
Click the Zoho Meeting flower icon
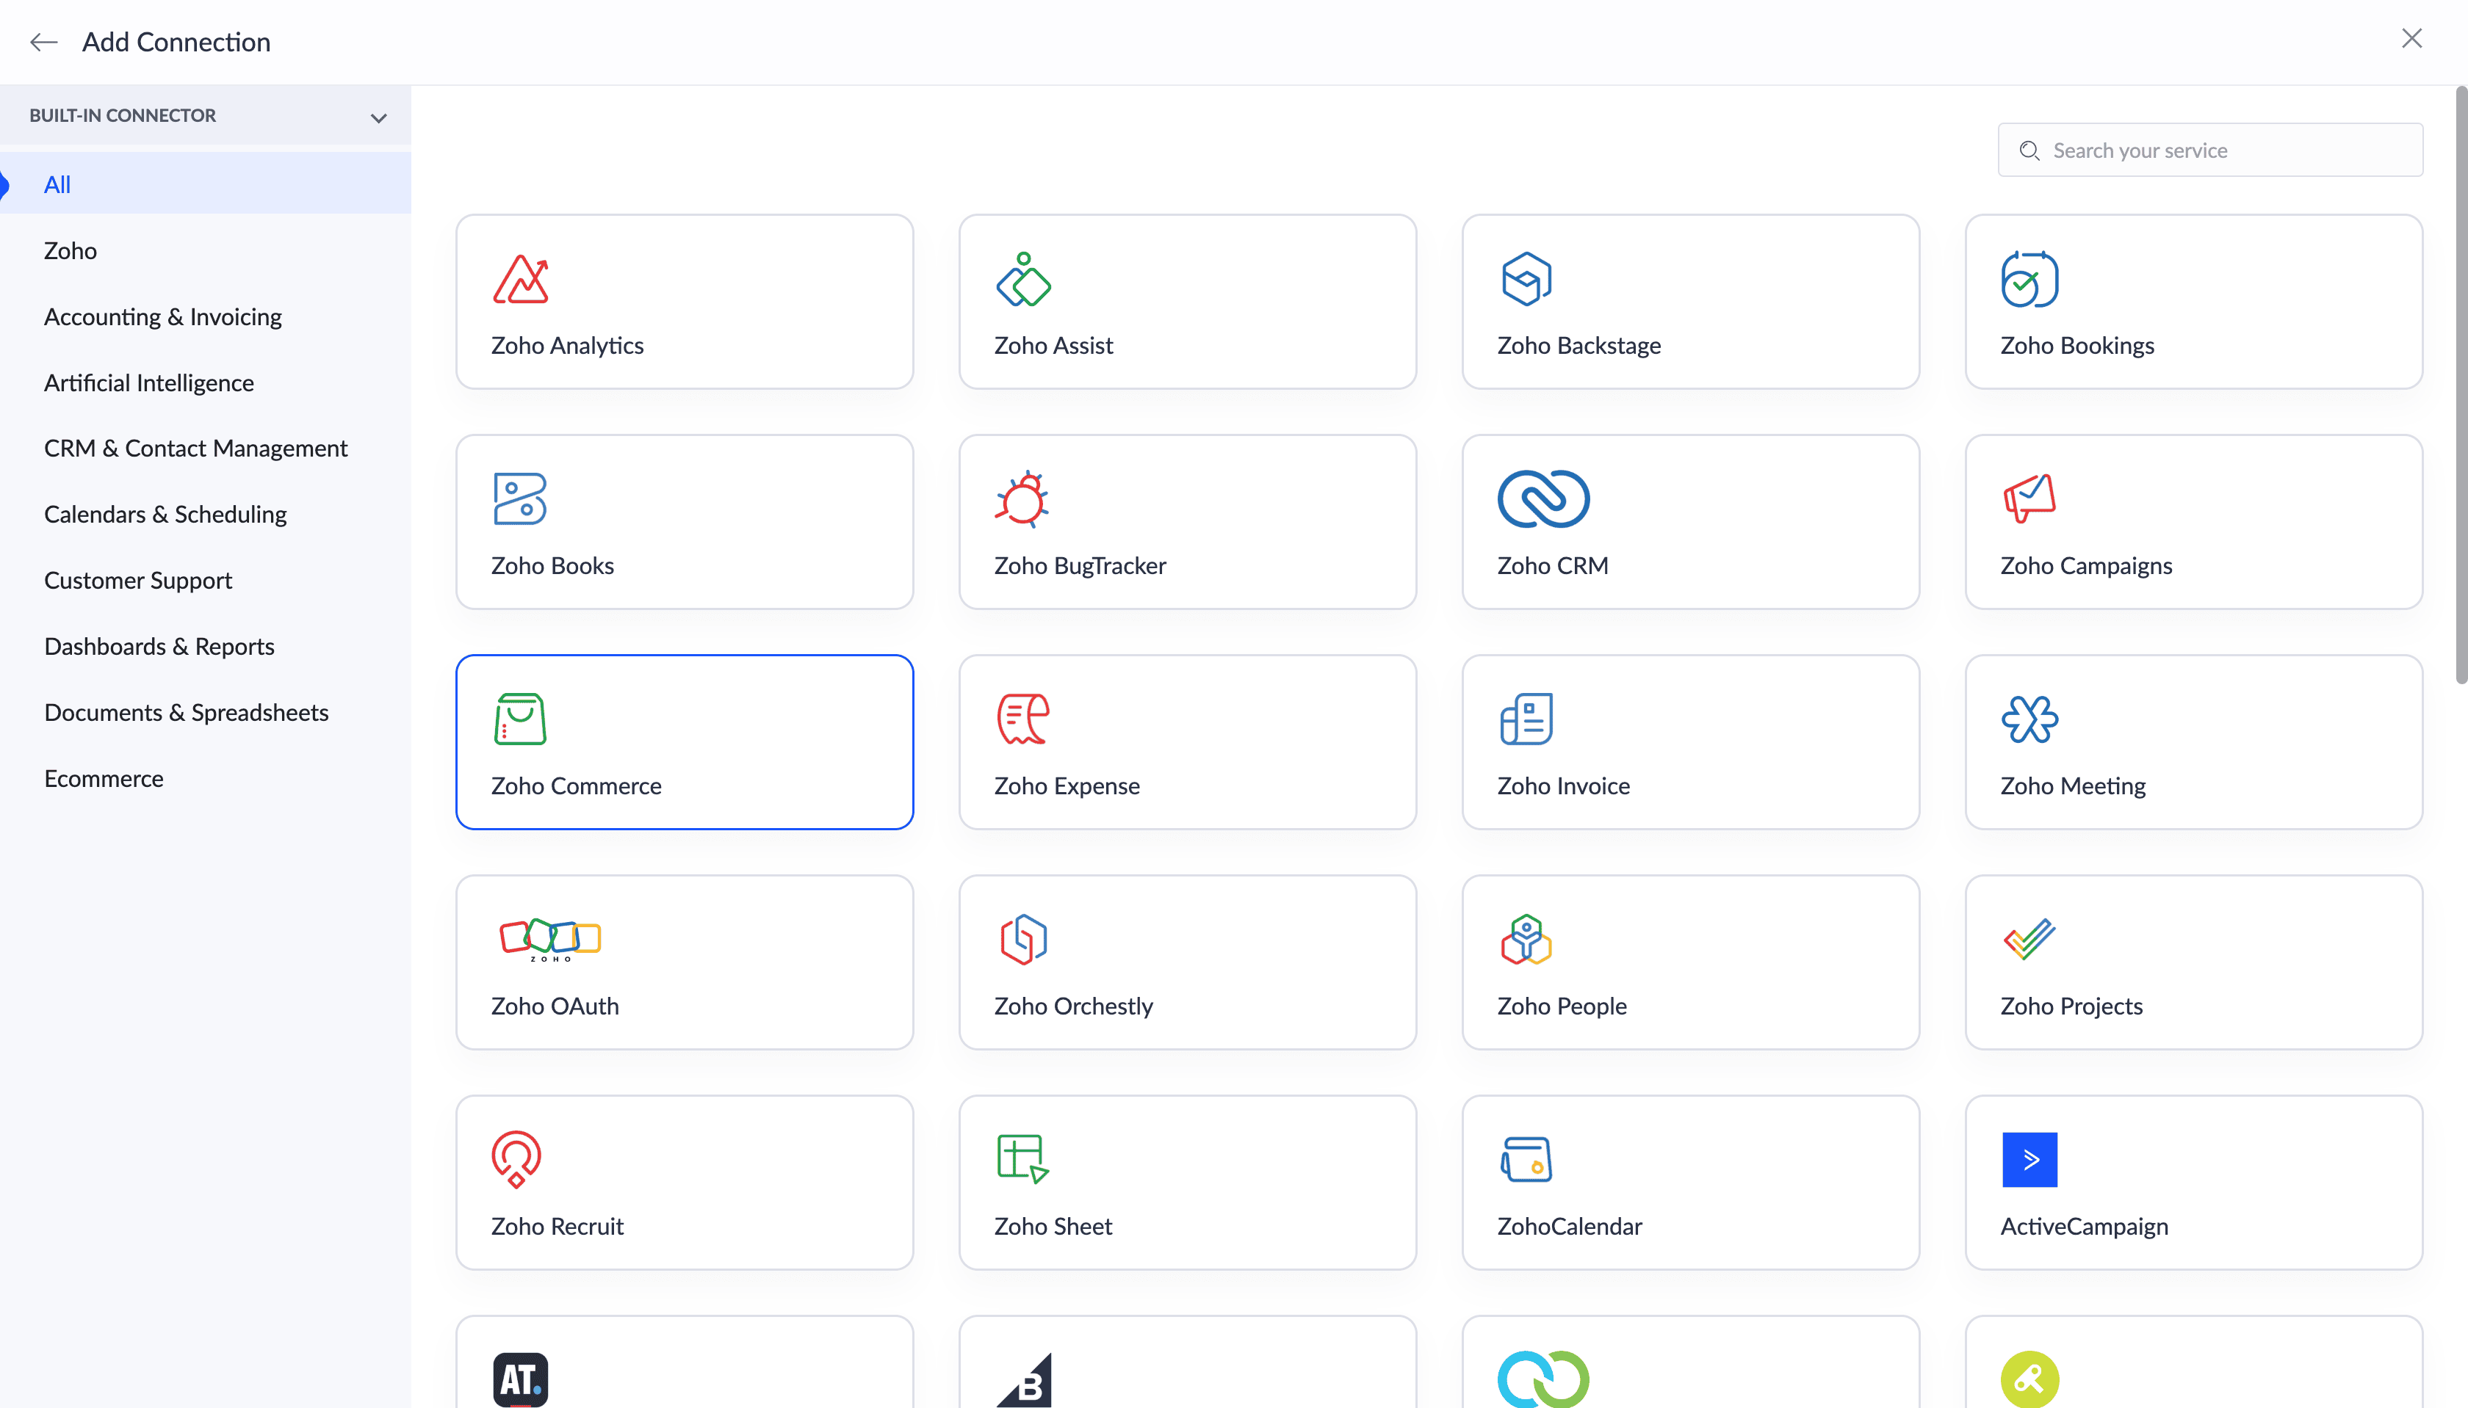coord(2029,719)
